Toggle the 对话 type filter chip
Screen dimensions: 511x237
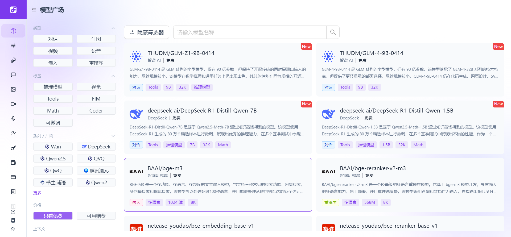[53, 39]
